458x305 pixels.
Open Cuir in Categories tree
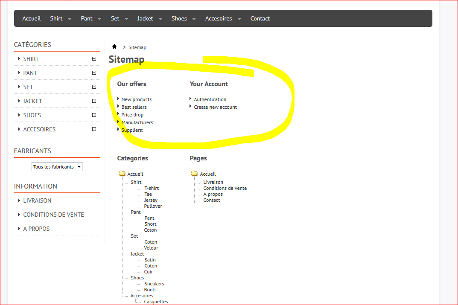pos(149,272)
